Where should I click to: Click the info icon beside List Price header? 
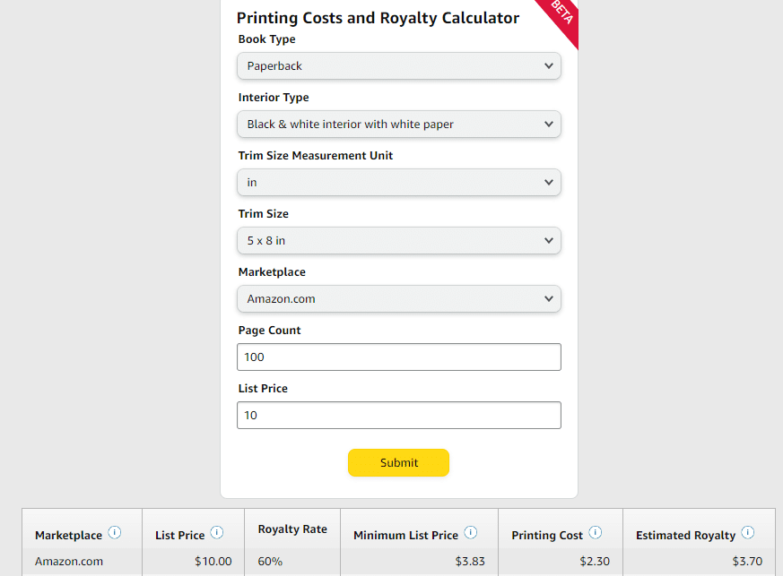coord(217,533)
